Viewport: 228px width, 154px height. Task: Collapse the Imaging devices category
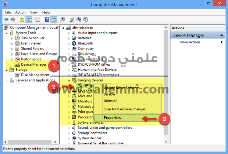pyautogui.click(x=69, y=80)
